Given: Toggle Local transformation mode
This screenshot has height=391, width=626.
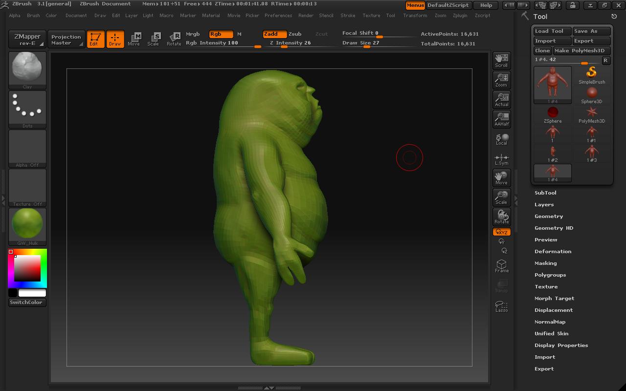Looking at the screenshot, I should click(x=501, y=139).
